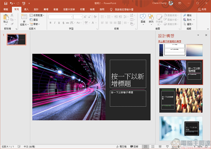
Task: Select the blurred blue design idea thumbnail
Action: (181, 128)
